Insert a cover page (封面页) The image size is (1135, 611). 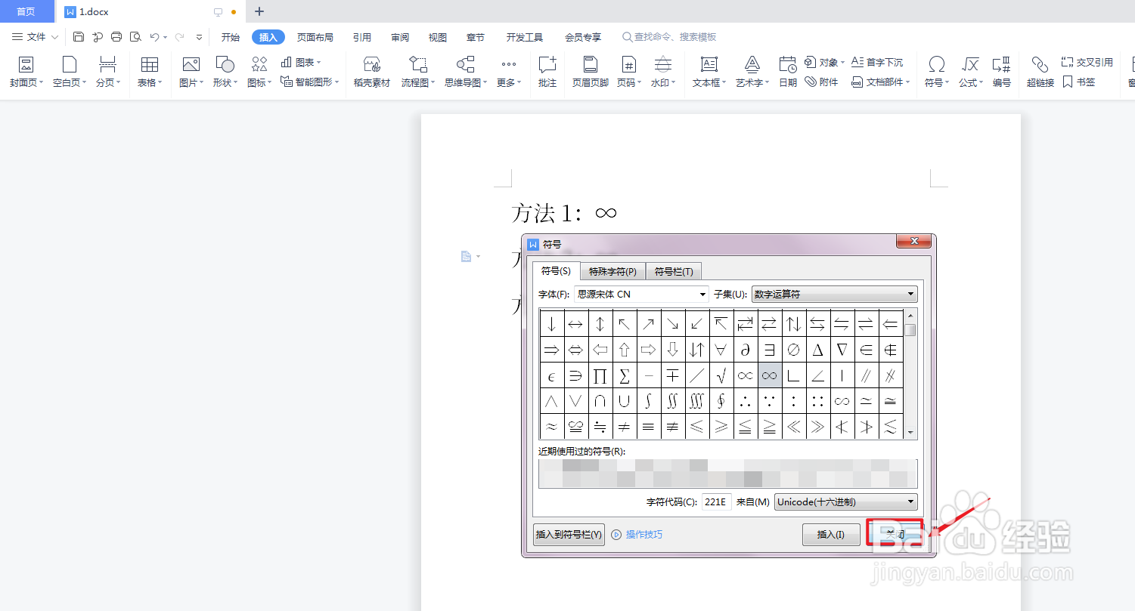pos(26,73)
